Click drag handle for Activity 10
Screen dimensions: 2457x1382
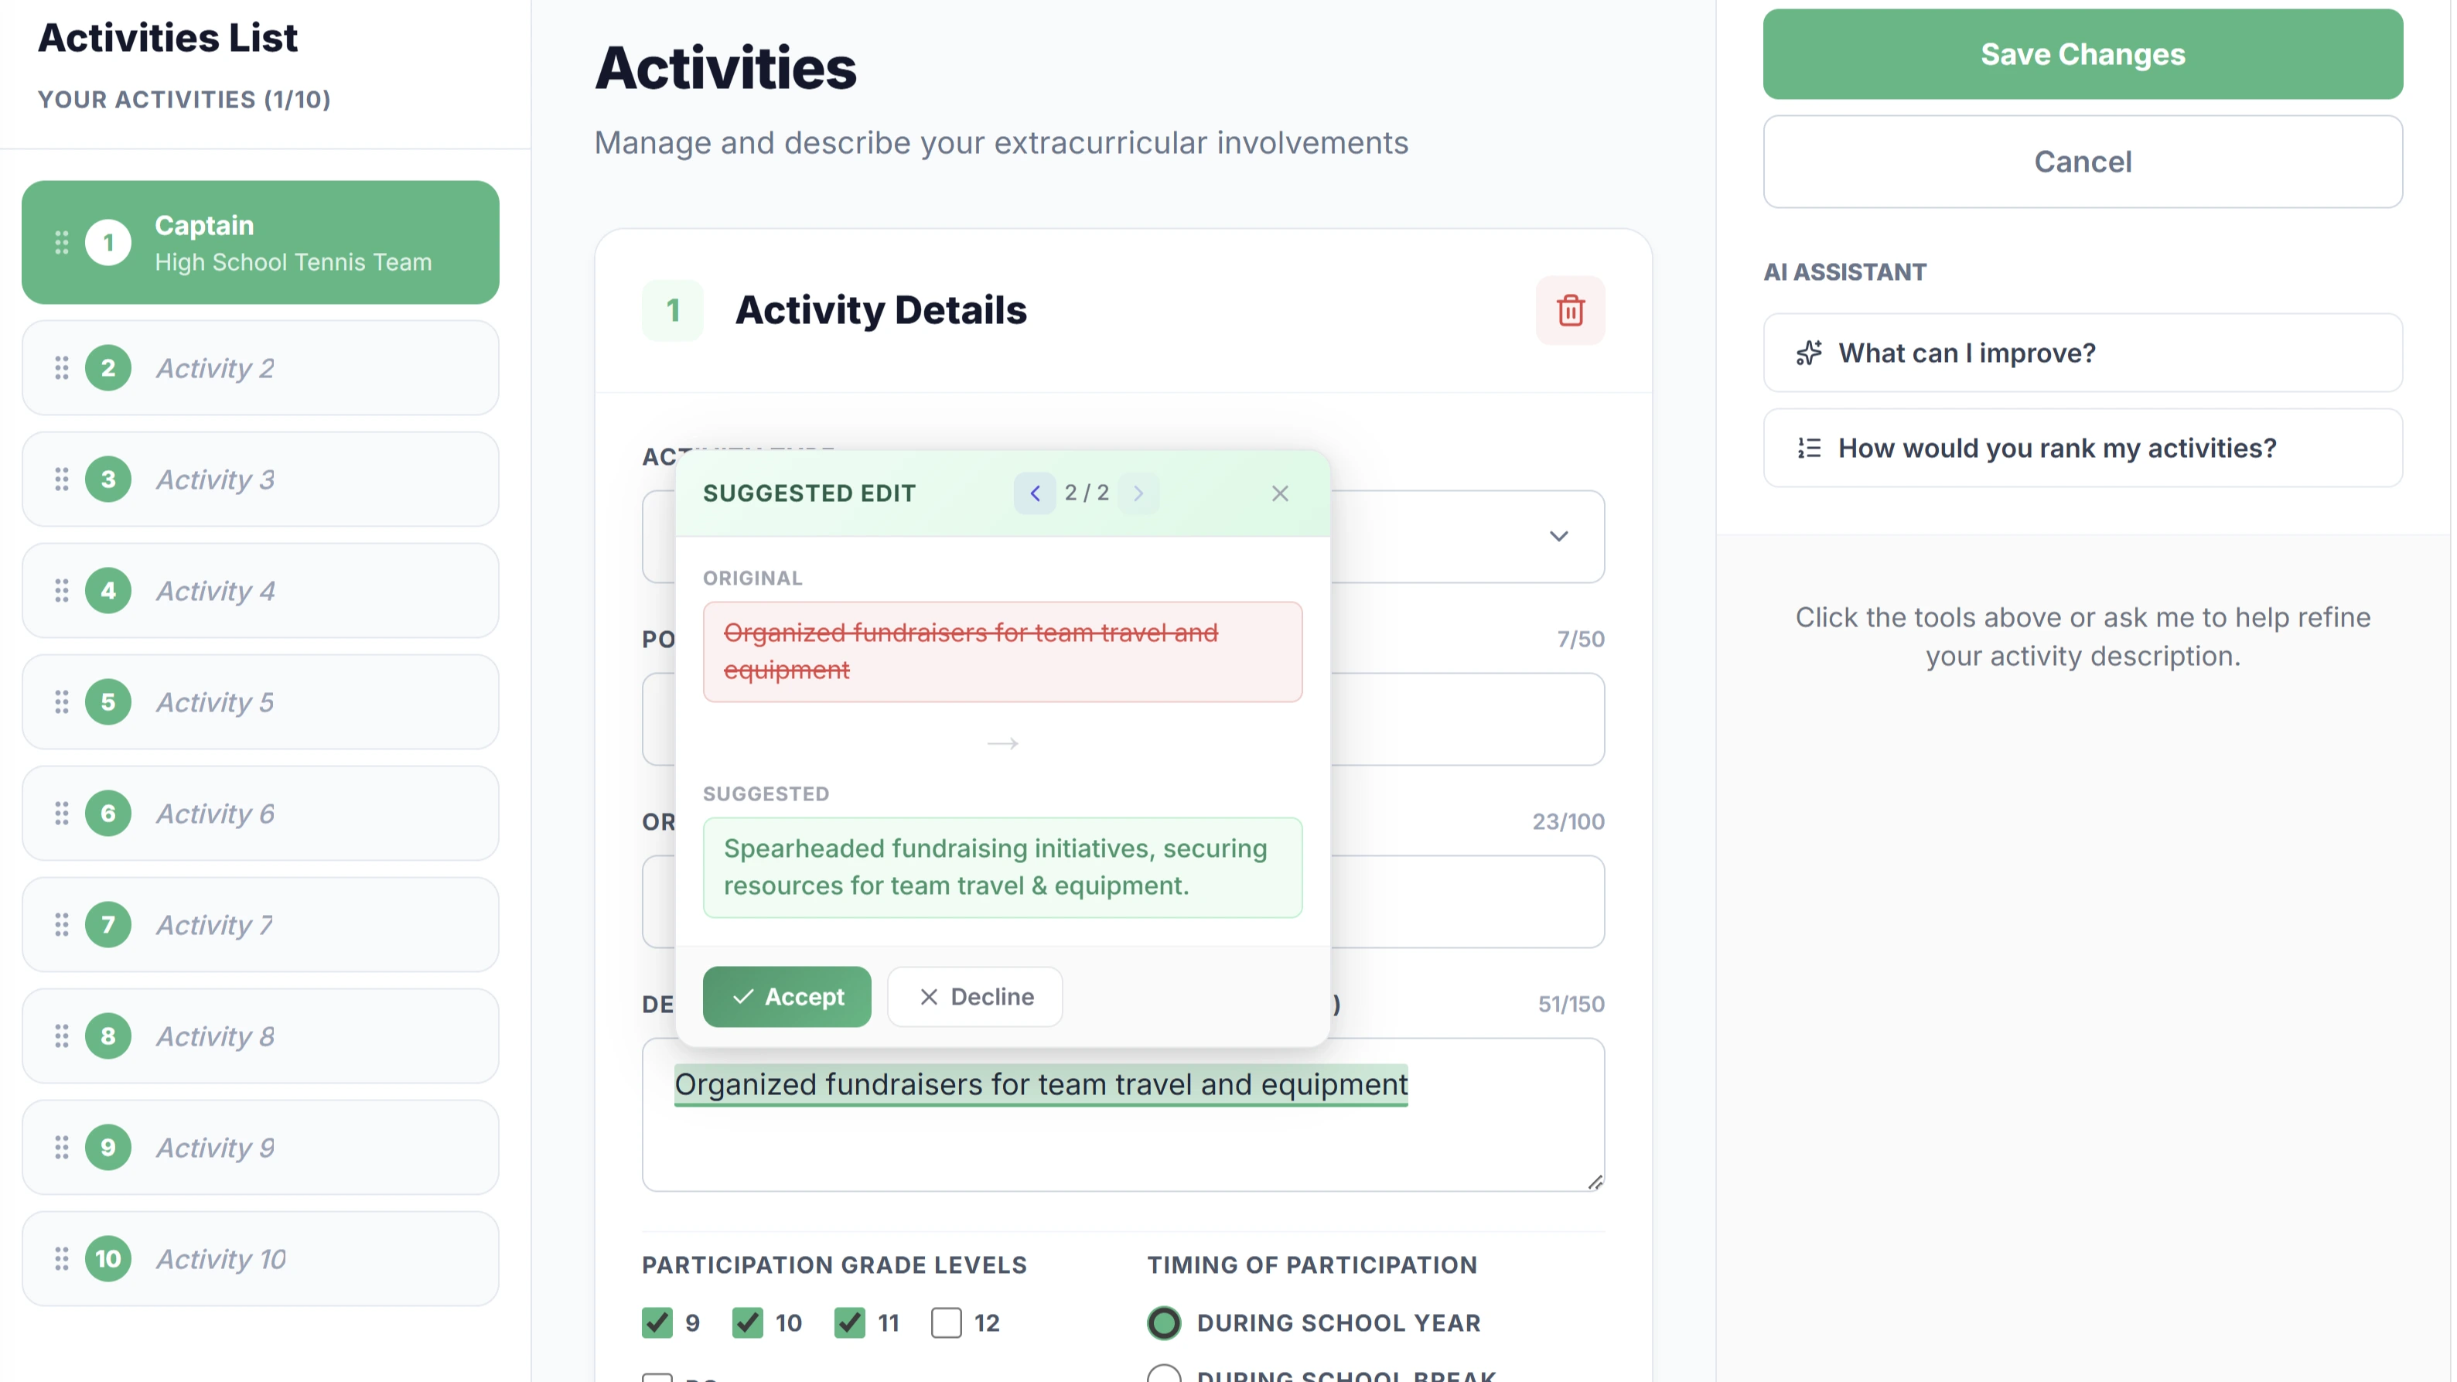pos(62,1259)
